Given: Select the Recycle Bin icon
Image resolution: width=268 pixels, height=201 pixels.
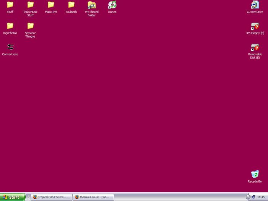Looking at the screenshot, I should pyautogui.click(x=255, y=174).
